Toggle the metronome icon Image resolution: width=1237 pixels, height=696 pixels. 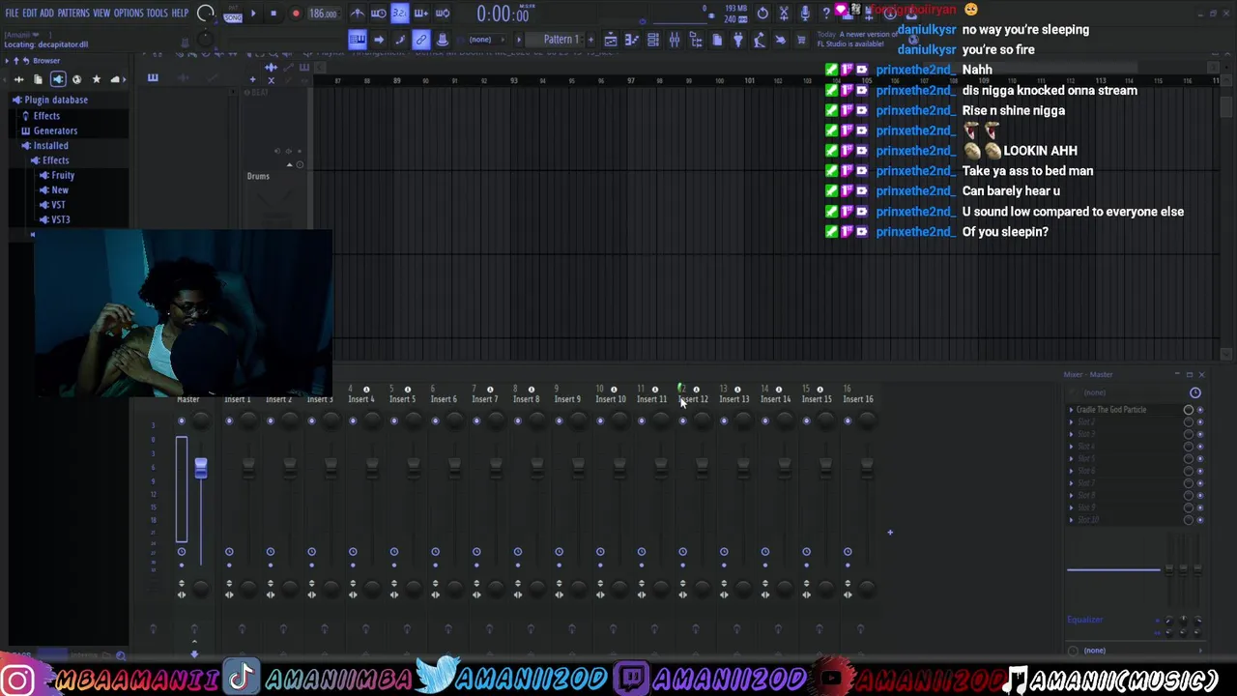(x=358, y=14)
